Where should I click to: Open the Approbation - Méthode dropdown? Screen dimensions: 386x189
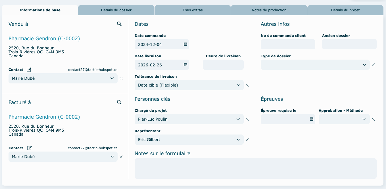(x=364, y=119)
